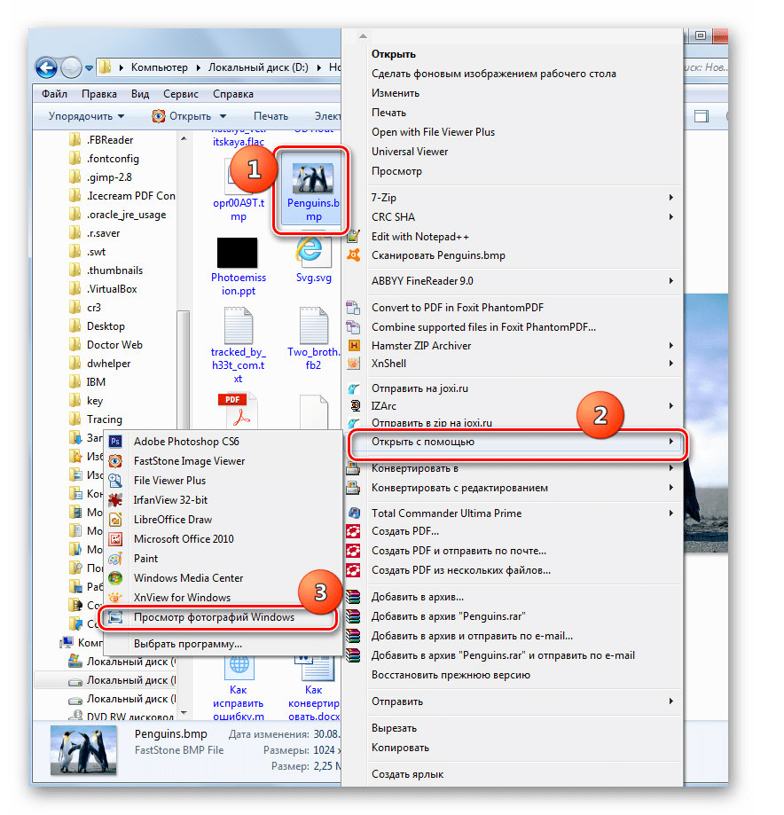Click the File Viewer Plus icon in submenu
The height and width of the screenshot is (815, 784).
tap(115, 481)
